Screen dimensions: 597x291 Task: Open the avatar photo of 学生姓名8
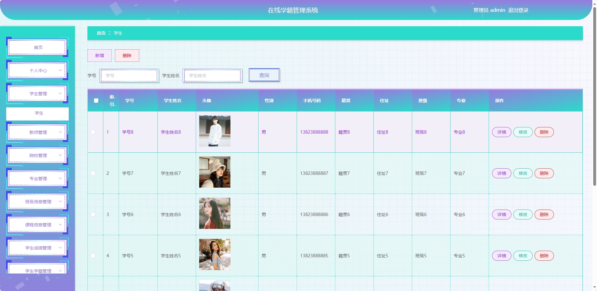215,131
